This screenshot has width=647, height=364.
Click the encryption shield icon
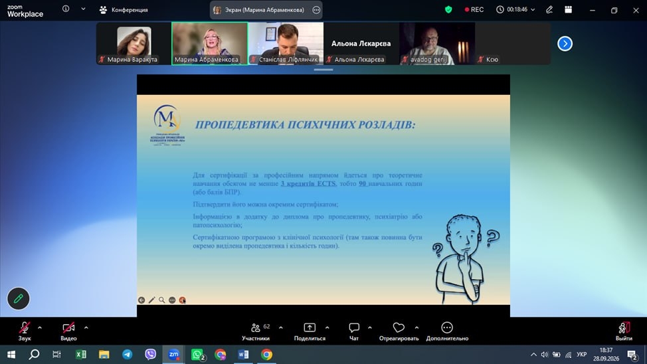coord(448,9)
